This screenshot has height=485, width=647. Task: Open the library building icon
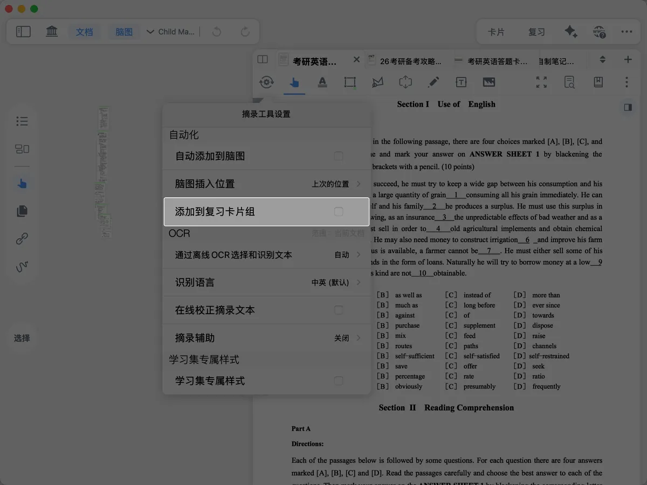point(52,32)
